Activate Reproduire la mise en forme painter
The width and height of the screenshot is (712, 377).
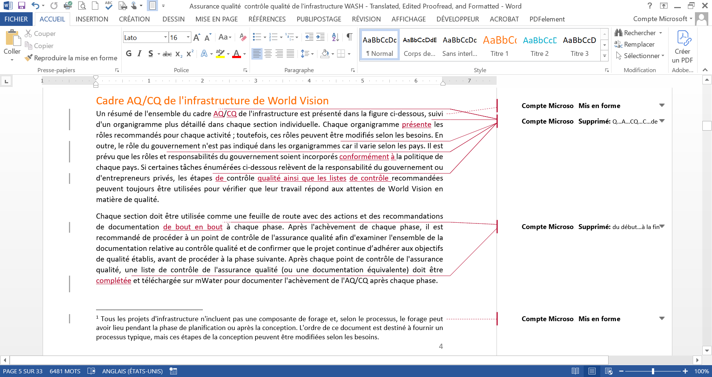pos(71,58)
